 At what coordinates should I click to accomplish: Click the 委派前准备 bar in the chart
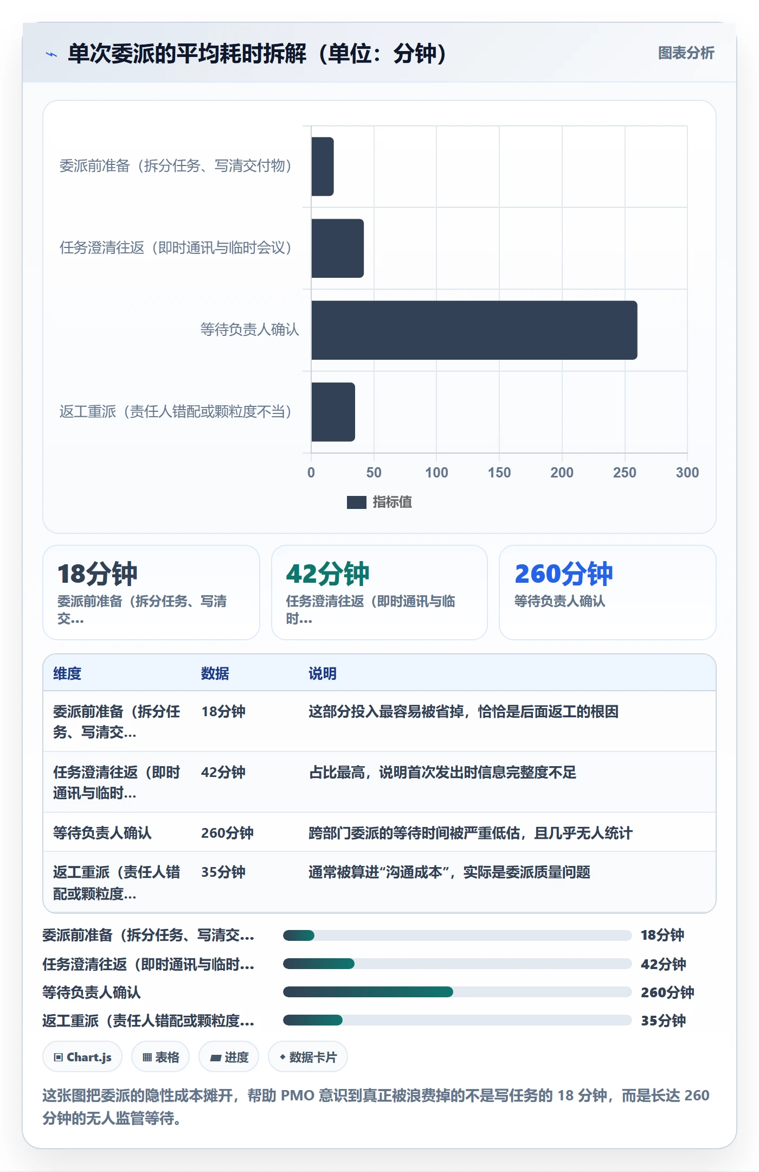[x=323, y=167]
